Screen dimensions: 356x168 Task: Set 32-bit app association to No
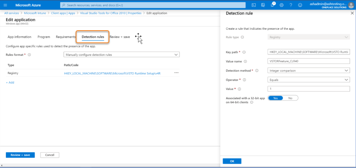[x=290, y=98]
